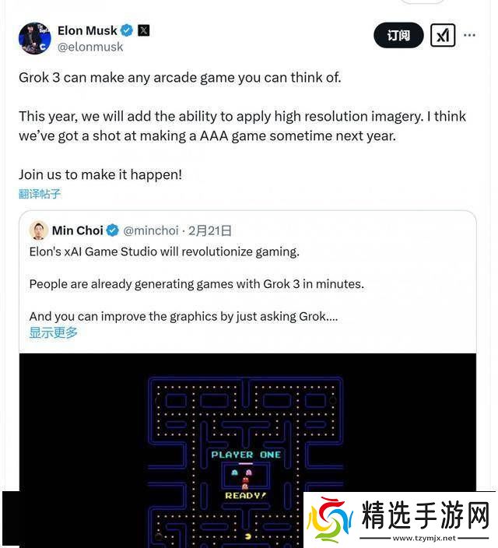
Task: Expand quoted post with 显示更多
Action: [53, 332]
